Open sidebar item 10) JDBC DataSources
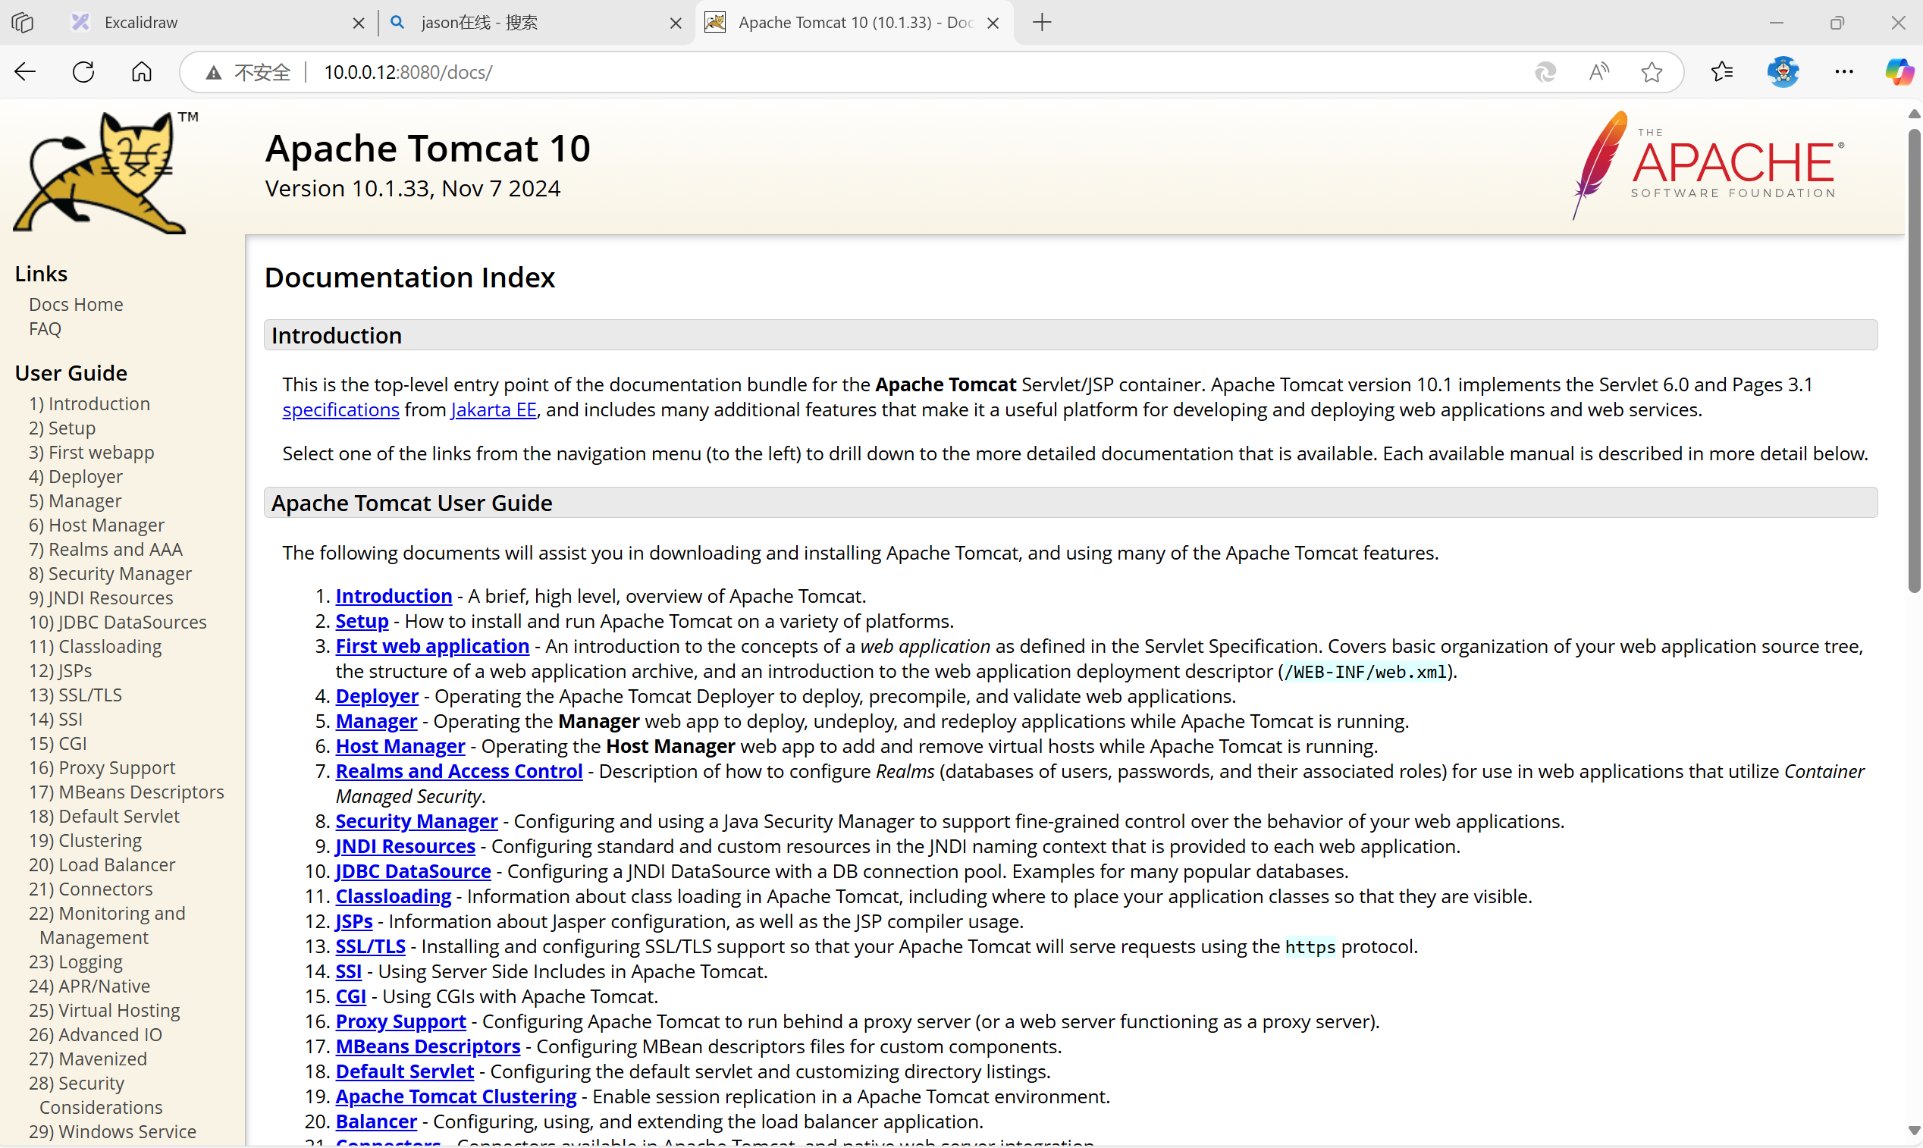This screenshot has width=1923, height=1148. (x=118, y=622)
